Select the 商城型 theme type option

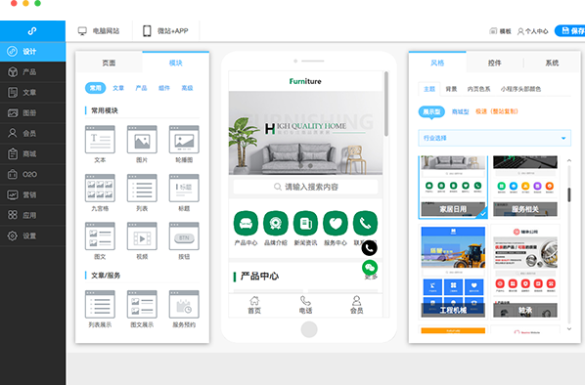(x=460, y=111)
